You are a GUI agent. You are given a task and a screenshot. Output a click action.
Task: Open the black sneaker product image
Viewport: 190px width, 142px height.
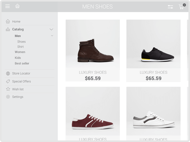[153, 44]
